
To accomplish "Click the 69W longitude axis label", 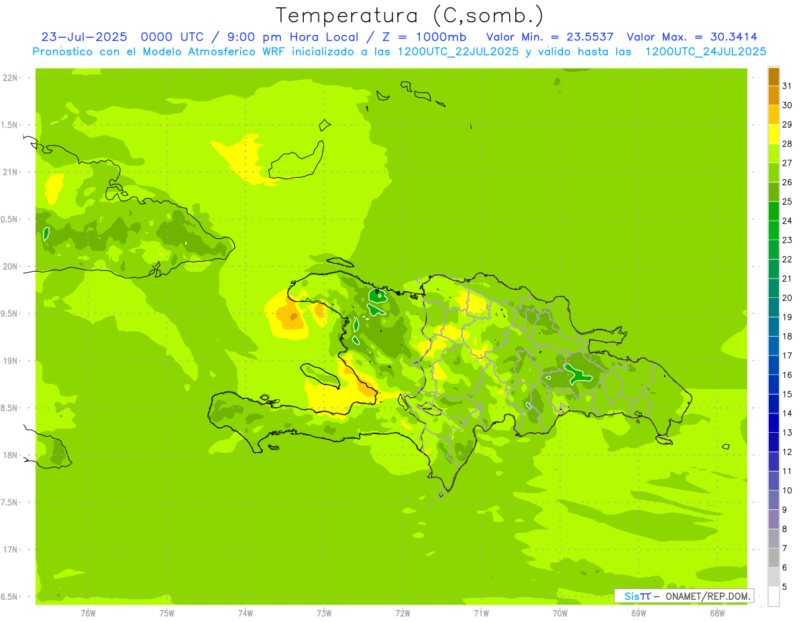I will click(639, 613).
